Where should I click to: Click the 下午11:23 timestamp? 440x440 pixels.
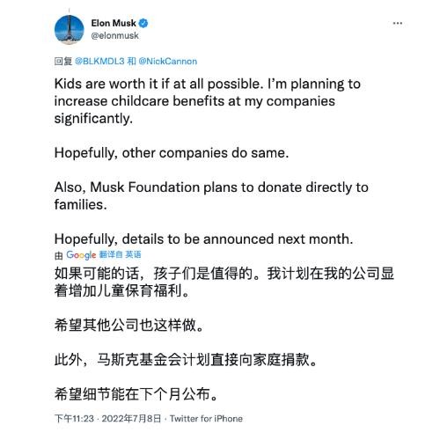[x=74, y=419]
